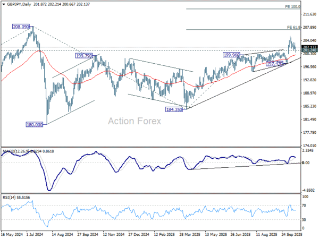Click the 211.630 price axis value
This screenshot has width=319, height=239.
309,14
